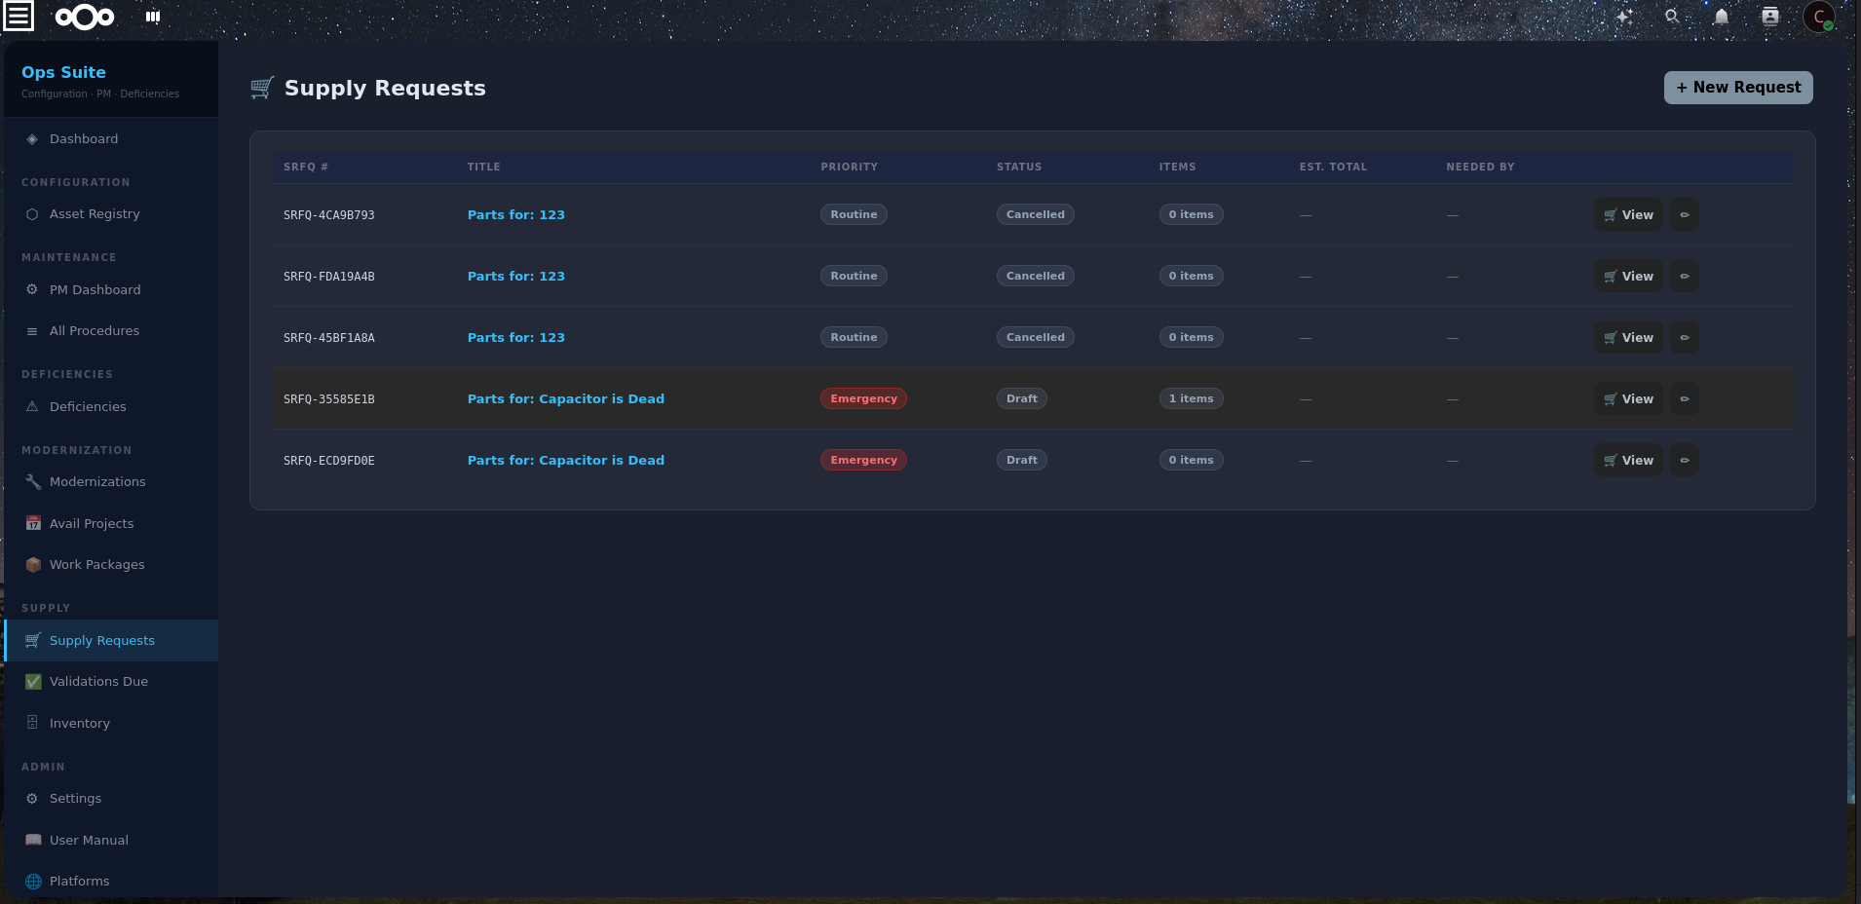The image size is (1861, 904).
Task: Open 'Parts for: 123' link of SRFQ-FDA19A4B
Action: pos(516,277)
